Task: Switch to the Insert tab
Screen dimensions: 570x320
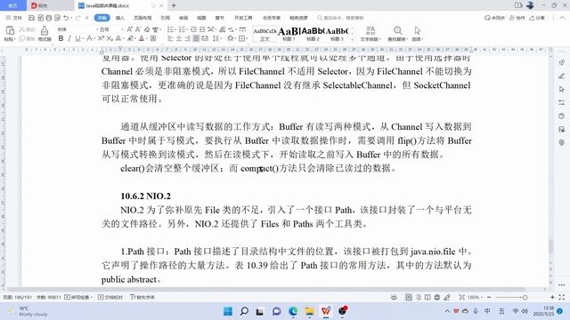Action: click(120, 18)
